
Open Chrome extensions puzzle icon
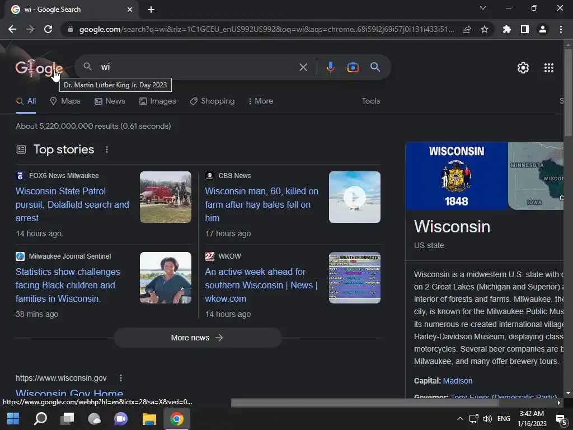coord(506,29)
